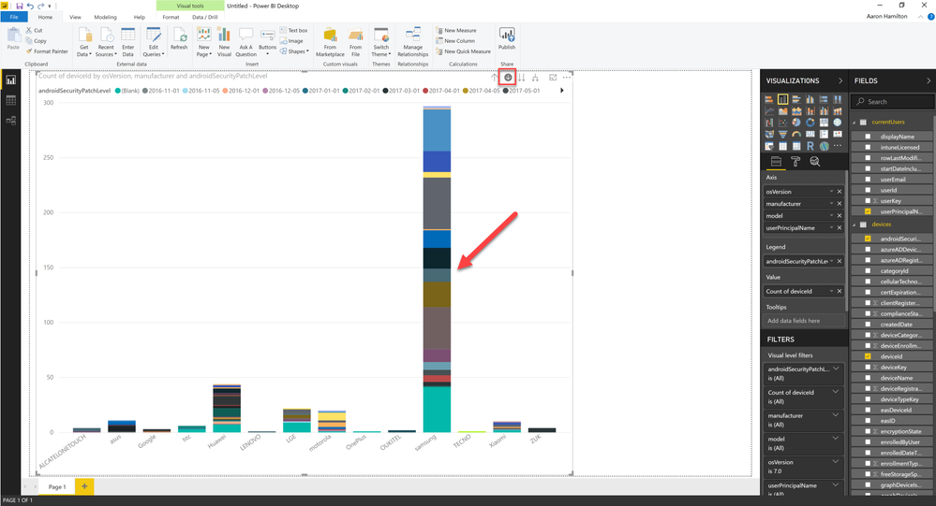Uncheck the userPrincipalName field
The image size is (936, 506).
coord(868,211)
